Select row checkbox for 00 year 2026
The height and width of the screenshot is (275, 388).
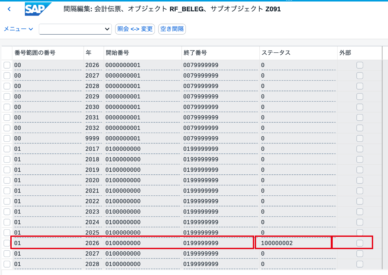(x=7, y=65)
